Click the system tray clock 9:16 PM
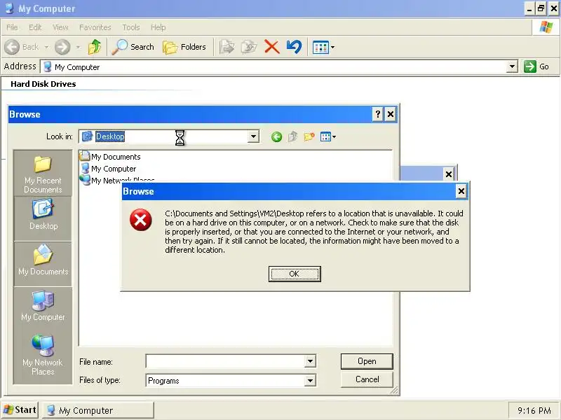This screenshot has width=561, height=420. [x=534, y=411]
